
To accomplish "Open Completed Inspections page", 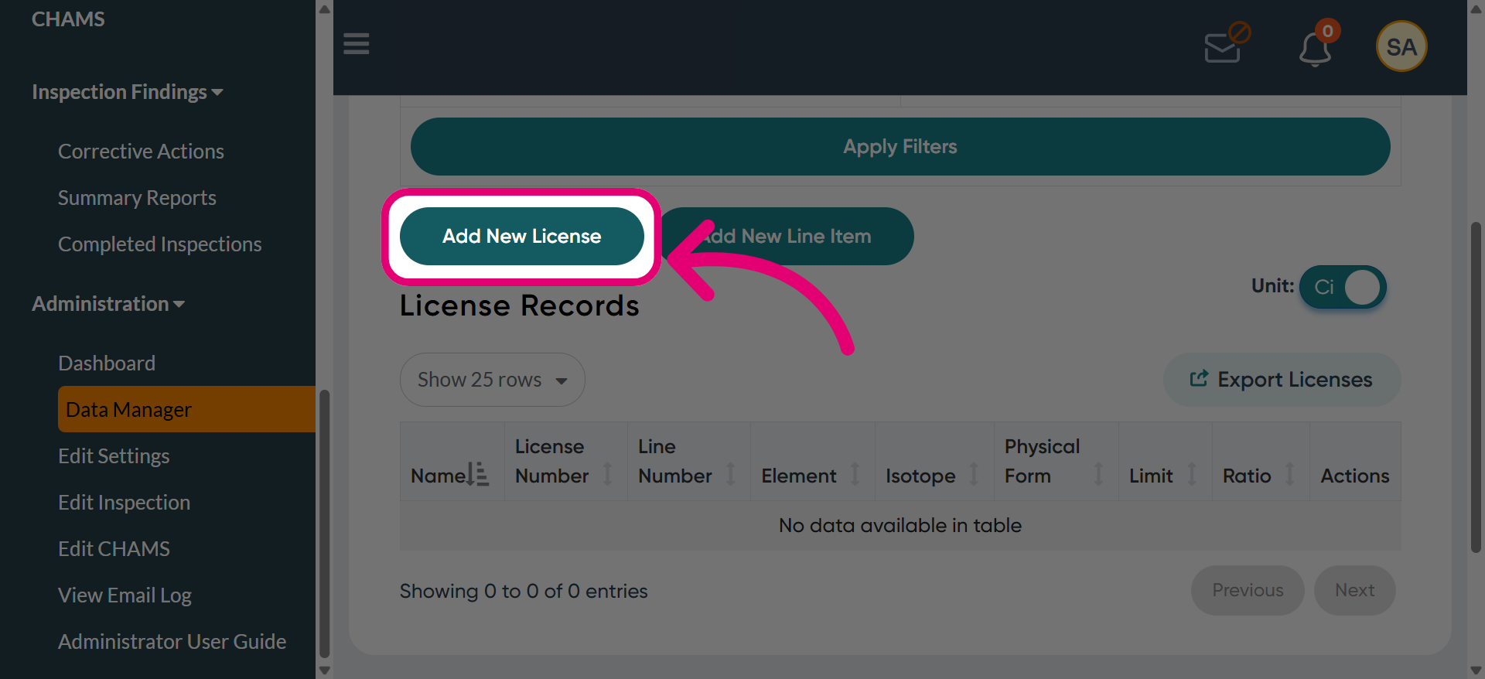I will 159,244.
